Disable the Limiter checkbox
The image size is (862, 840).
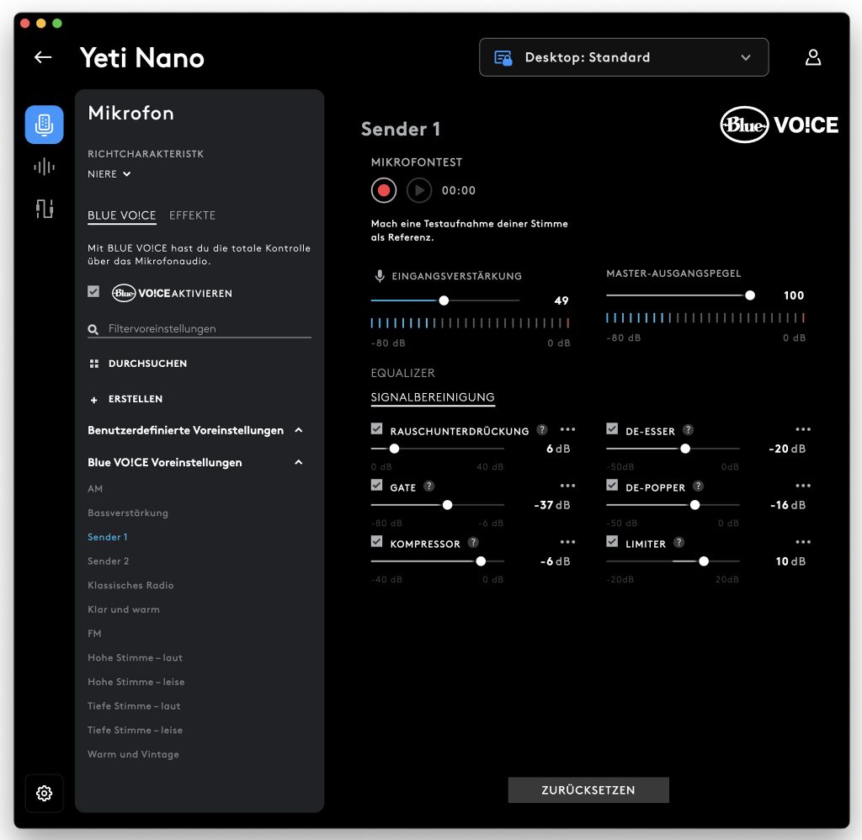(612, 541)
